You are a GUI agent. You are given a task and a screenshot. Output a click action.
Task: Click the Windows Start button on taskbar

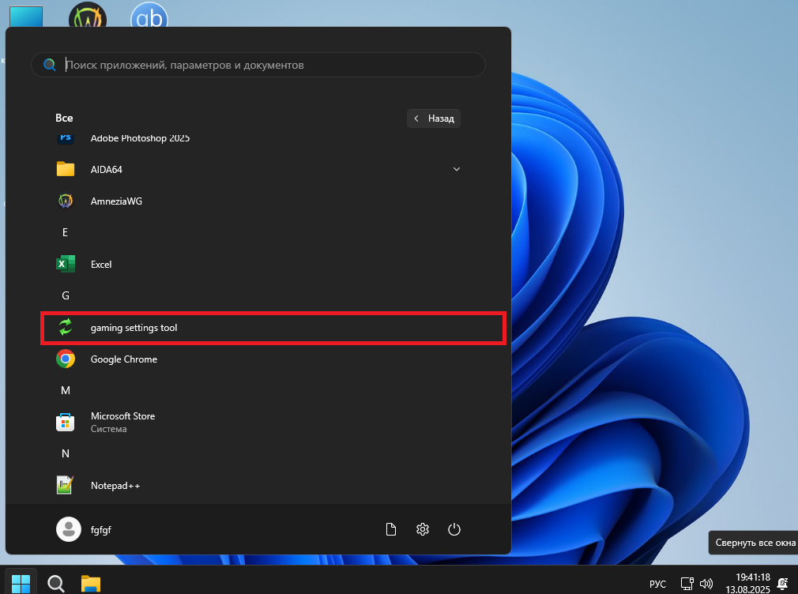pos(21,583)
